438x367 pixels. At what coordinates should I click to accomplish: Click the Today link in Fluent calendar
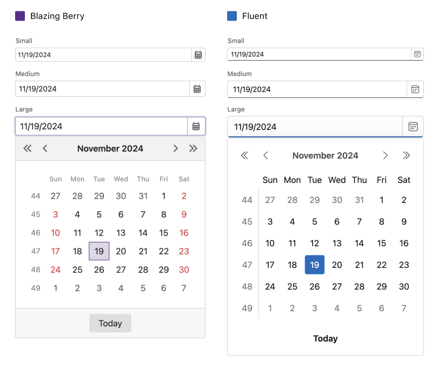click(x=326, y=338)
